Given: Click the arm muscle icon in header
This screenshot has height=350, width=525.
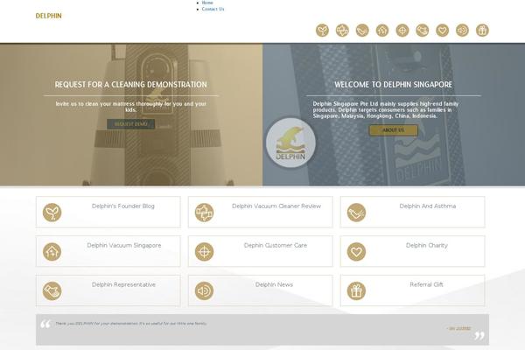Looking at the screenshot, I should pos(362,31).
